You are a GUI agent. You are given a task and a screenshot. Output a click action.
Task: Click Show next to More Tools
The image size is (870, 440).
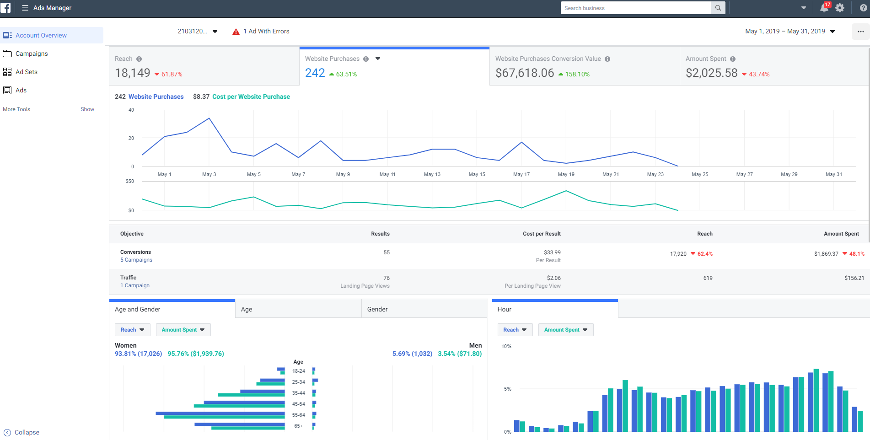pos(87,109)
